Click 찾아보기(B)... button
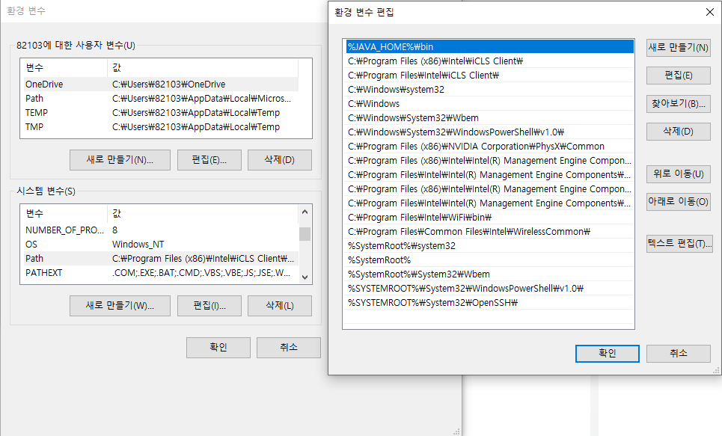Image resolution: width=722 pixels, height=436 pixels. pyautogui.click(x=679, y=104)
